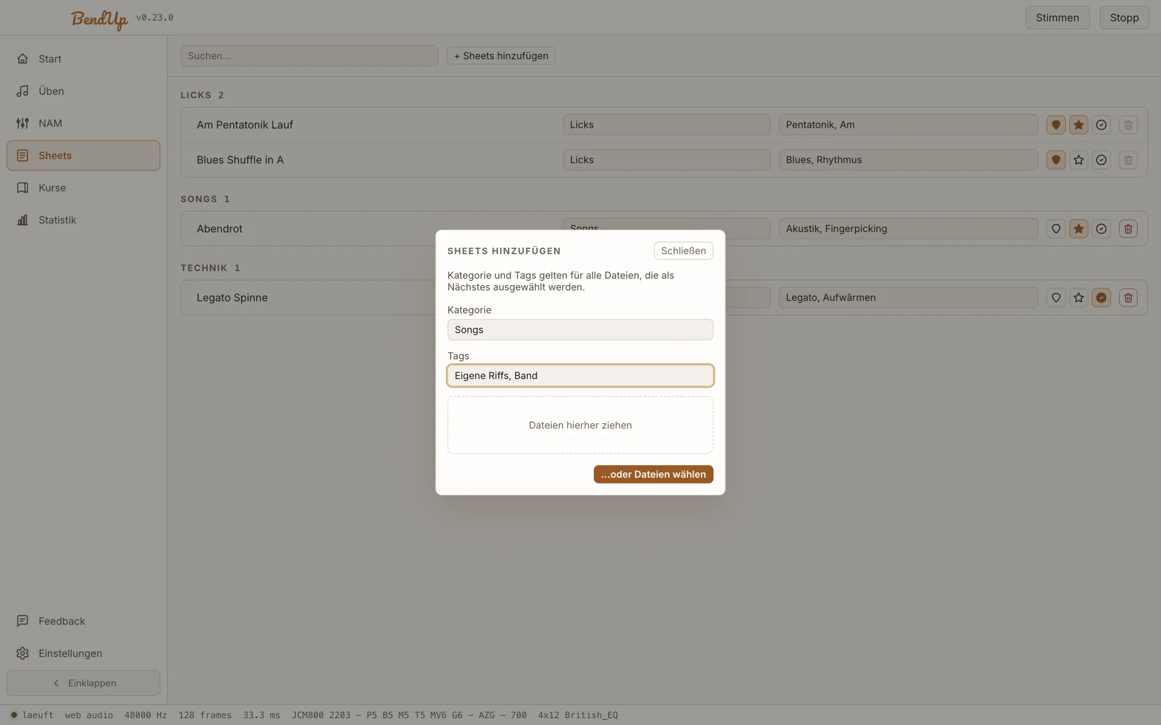Collapse the sidebar with Einklappen
This screenshot has height=725, width=1161.
coord(83,683)
